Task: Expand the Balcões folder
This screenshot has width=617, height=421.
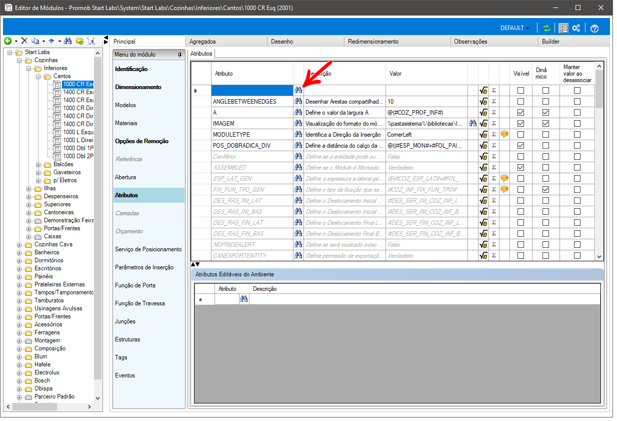Action: 39,164
